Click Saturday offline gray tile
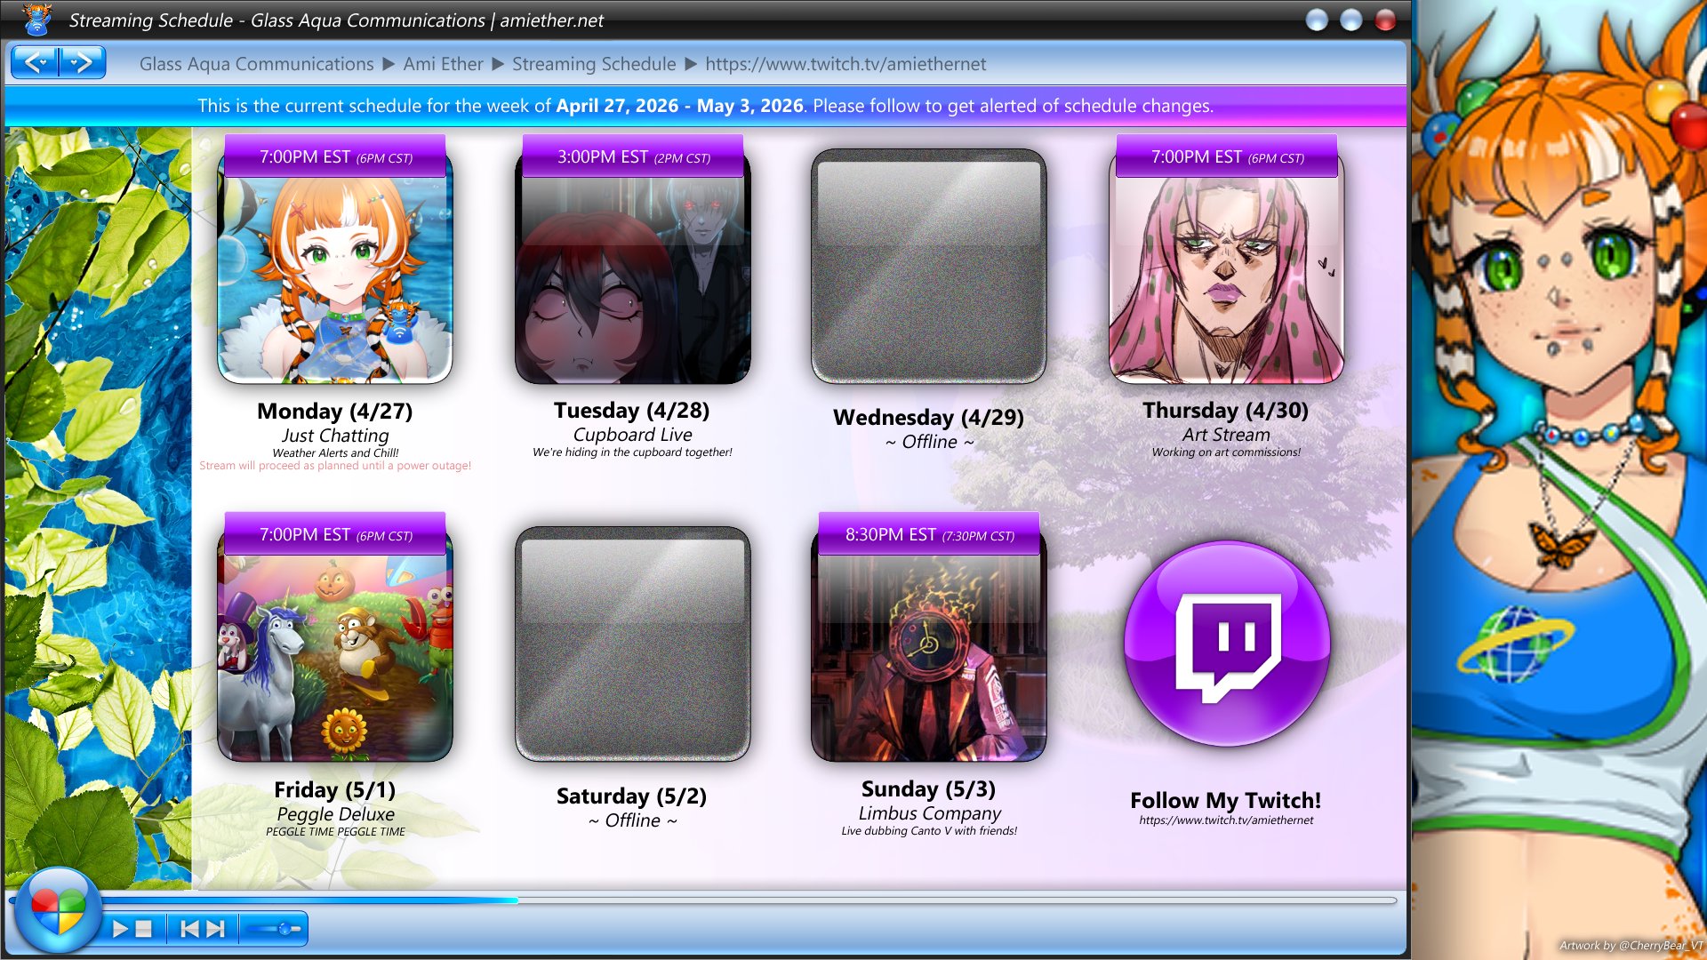Screen dimensions: 1707x960 (x=632, y=644)
